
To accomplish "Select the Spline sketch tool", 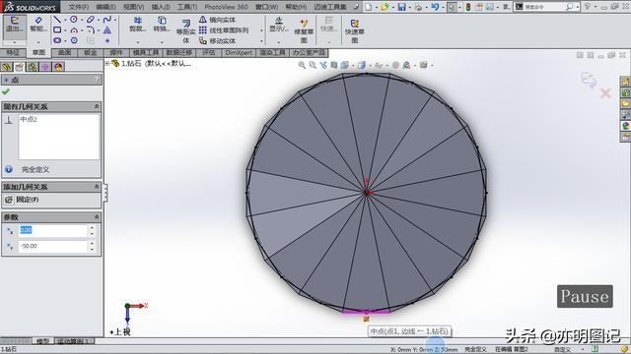I will (x=106, y=20).
